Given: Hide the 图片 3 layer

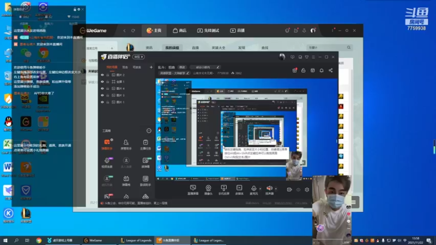Looking at the screenshot, I should tap(102, 95).
